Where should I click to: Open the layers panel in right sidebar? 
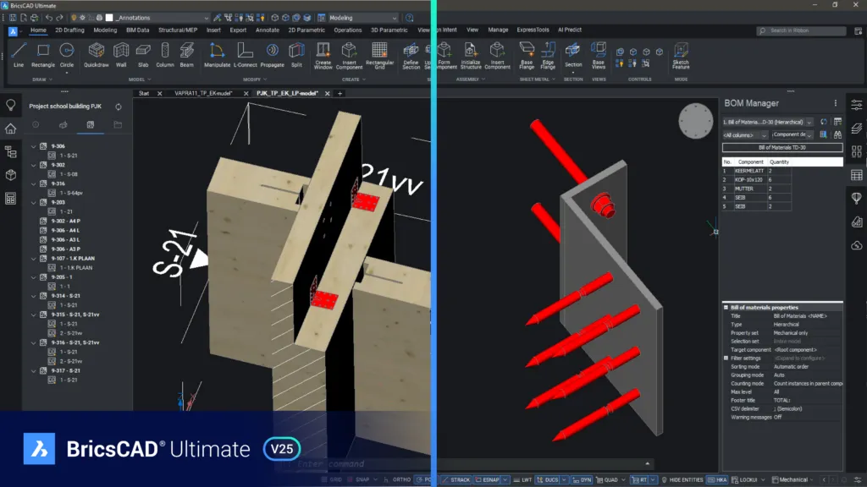[857, 129]
